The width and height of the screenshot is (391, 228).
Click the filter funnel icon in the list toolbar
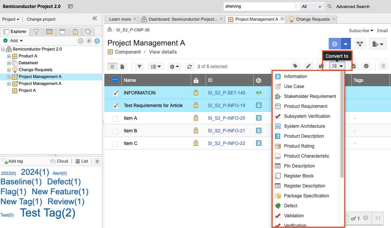(x=140, y=67)
